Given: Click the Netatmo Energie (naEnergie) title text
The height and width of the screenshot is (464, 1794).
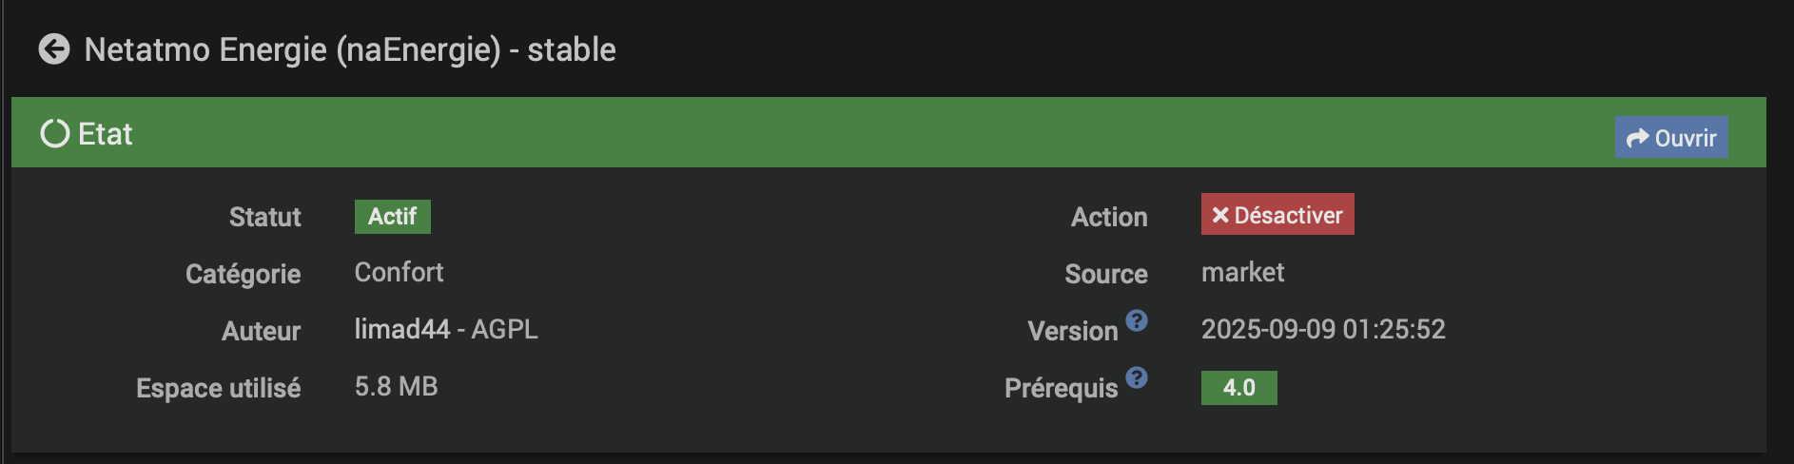Looking at the screenshot, I should click(350, 49).
